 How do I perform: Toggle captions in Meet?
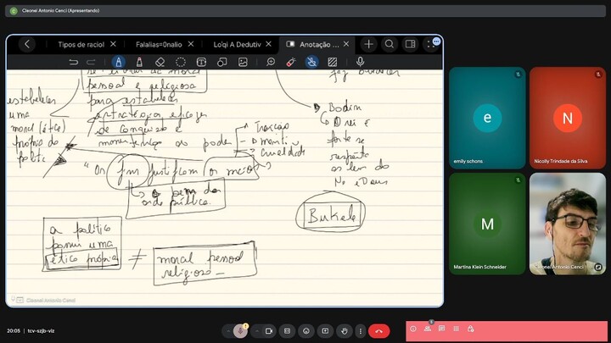(287, 331)
